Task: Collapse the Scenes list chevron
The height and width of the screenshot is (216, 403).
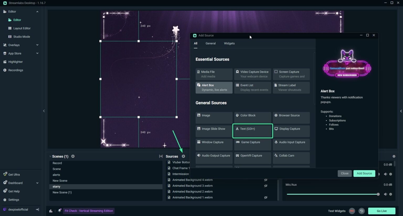Action: coord(50,156)
